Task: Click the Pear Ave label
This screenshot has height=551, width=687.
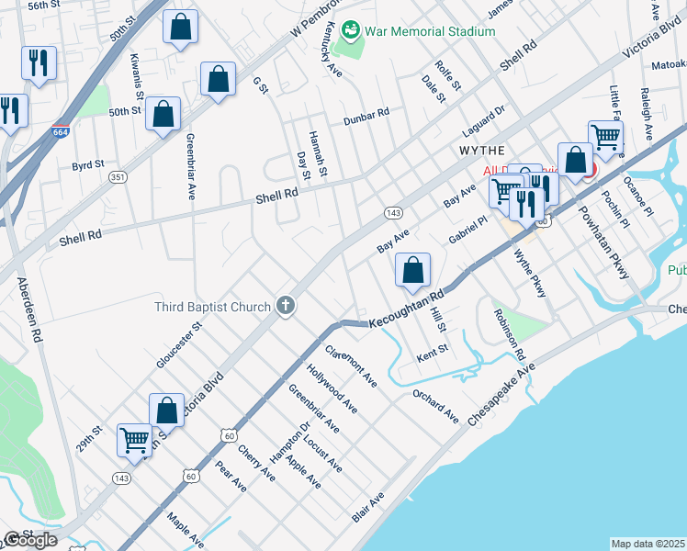Action: 231,476
